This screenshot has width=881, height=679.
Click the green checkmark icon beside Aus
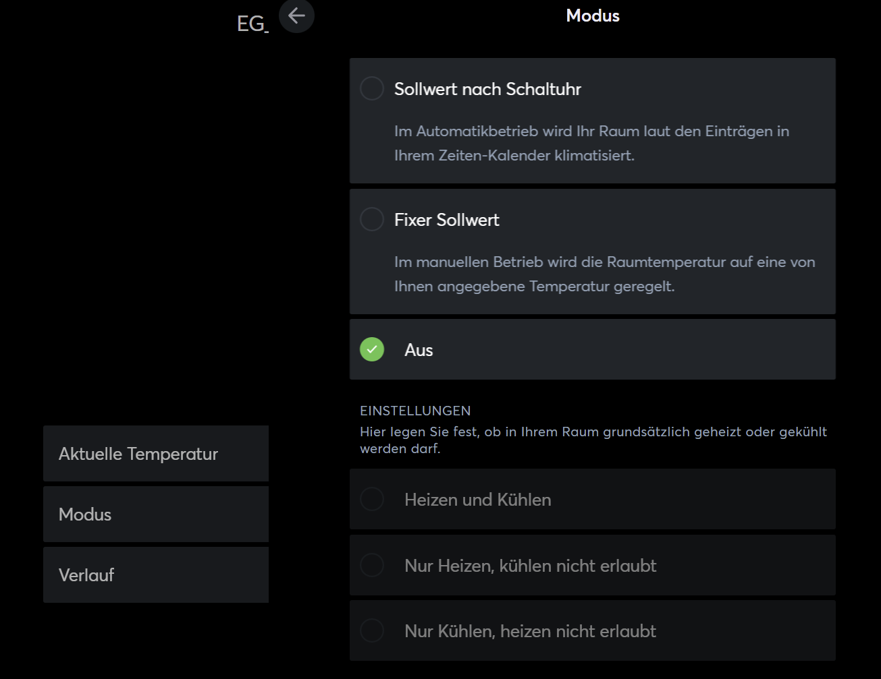pos(372,349)
